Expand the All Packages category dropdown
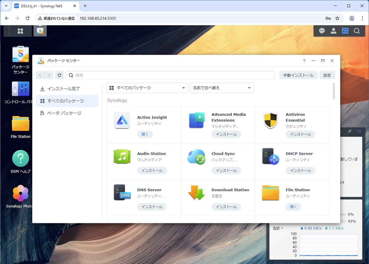369x264 pixels. (x=147, y=88)
